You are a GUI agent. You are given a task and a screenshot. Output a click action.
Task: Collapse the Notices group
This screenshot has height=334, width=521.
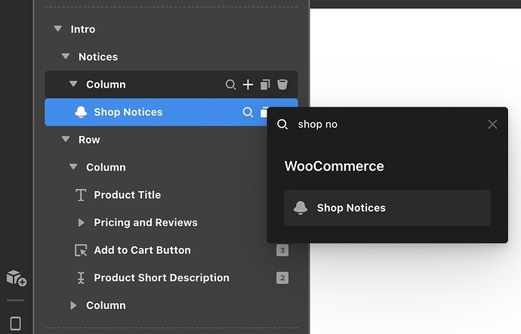pos(66,57)
